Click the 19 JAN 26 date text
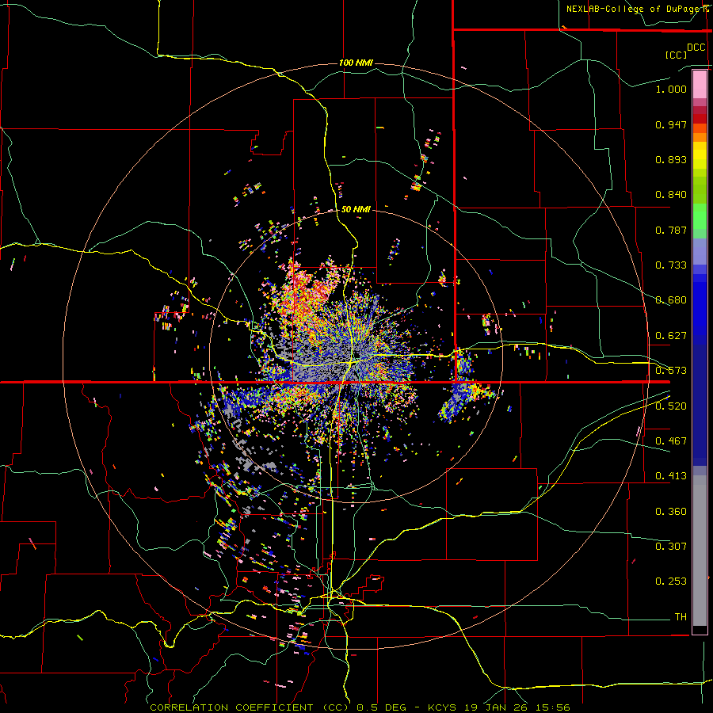This screenshot has height=713, width=713. (496, 707)
